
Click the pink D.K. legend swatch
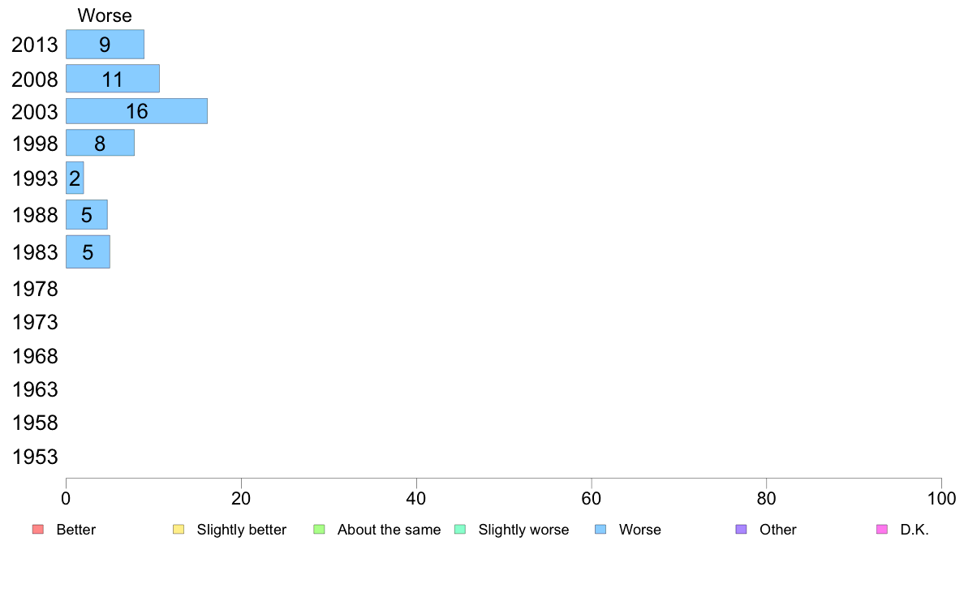[x=882, y=530]
